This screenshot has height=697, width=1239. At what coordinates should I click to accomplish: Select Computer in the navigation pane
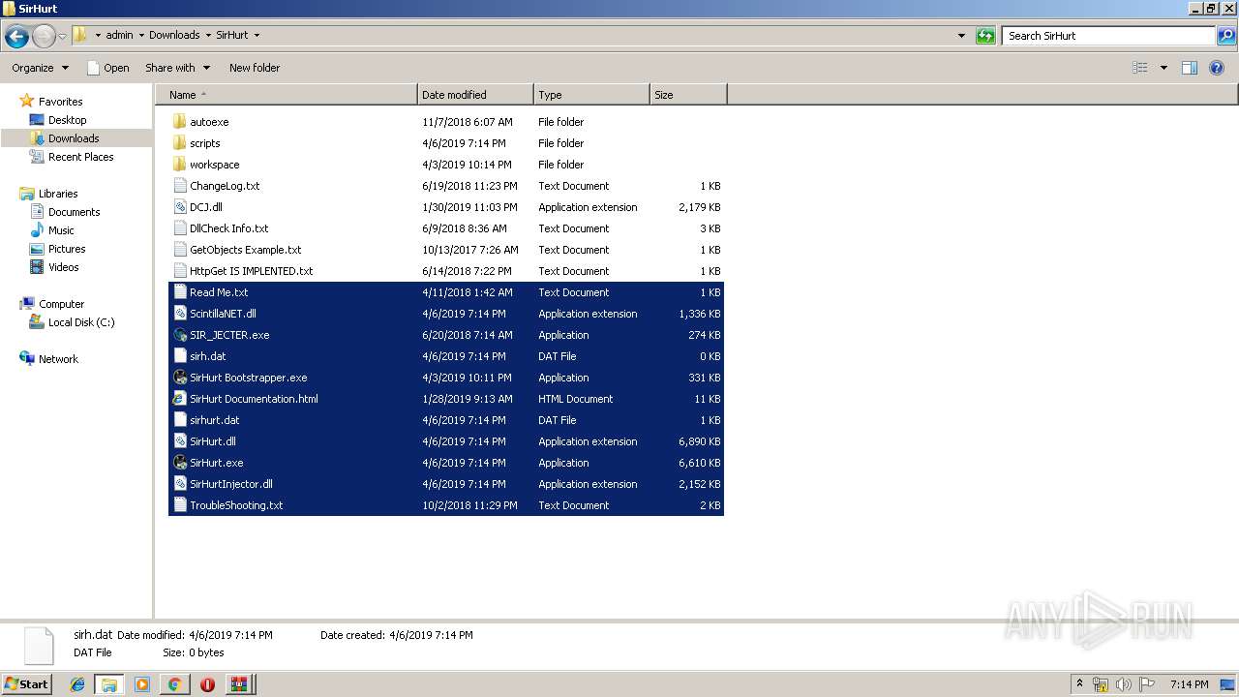pyautogui.click(x=61, y=304)
